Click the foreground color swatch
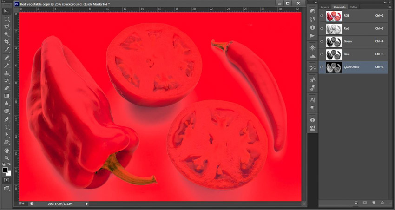This screenshot has height=210, width=395. pos(5,170)
